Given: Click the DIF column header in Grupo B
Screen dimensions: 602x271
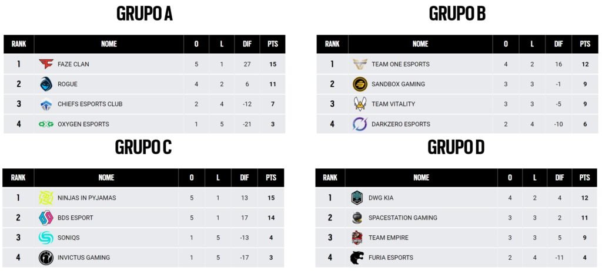Looking at the screenshot, I should click(x=558, y=44).
